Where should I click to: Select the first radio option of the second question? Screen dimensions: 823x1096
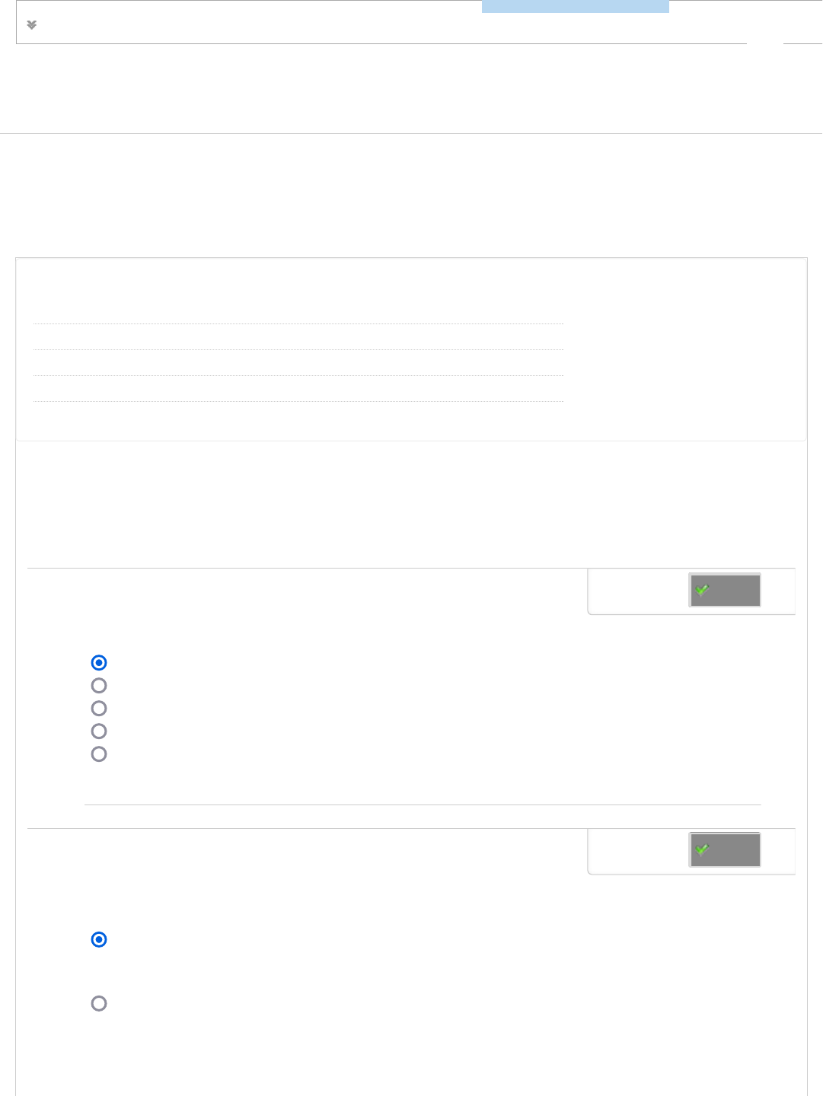click(99, 940)
